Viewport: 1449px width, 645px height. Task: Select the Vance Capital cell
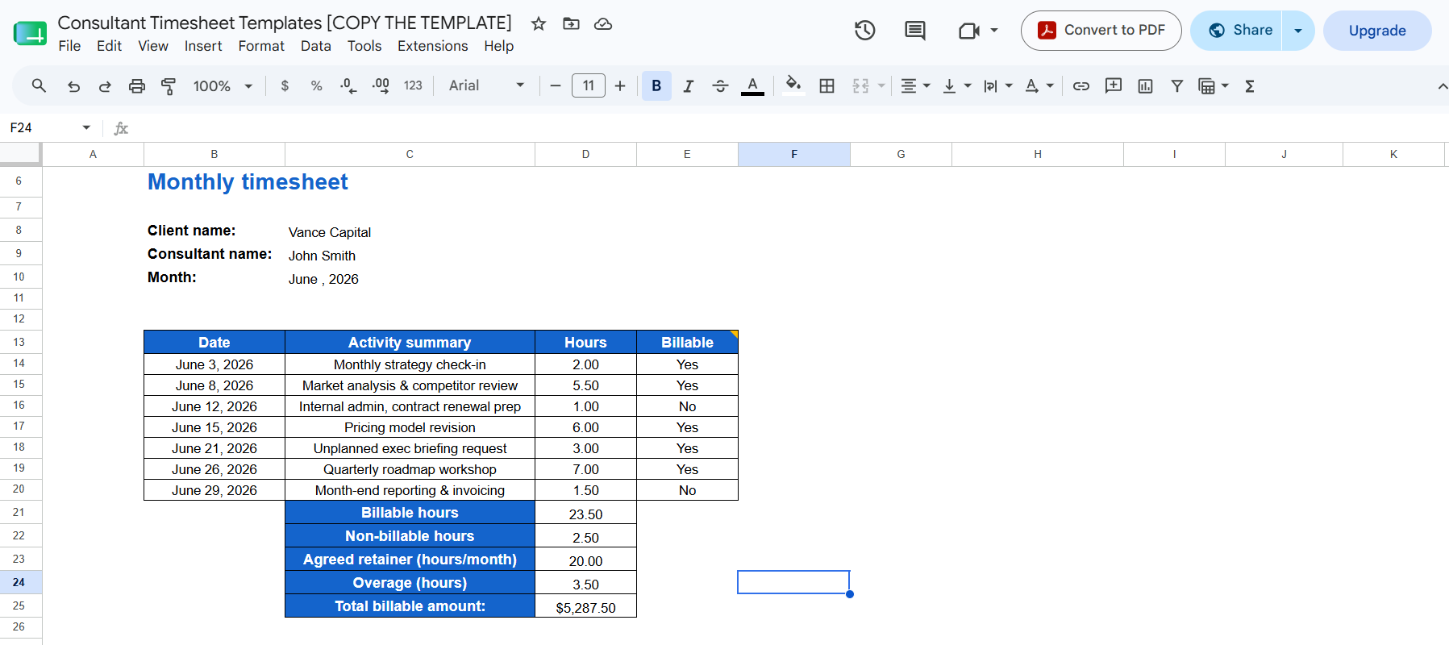(410, 231)
